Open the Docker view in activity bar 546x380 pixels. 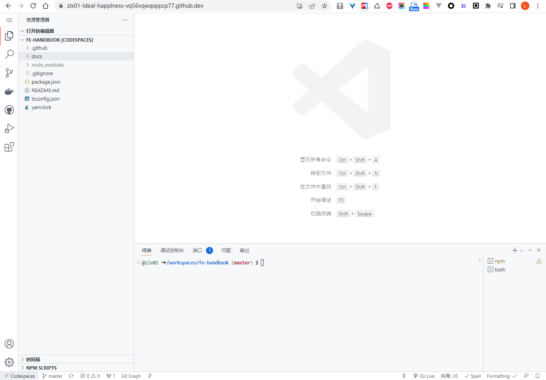[x=9, y=91]
